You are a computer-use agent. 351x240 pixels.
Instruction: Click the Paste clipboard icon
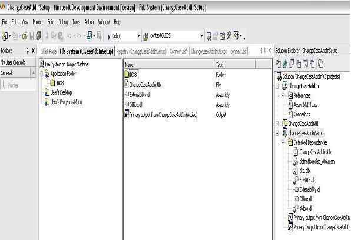coord(61,36)
